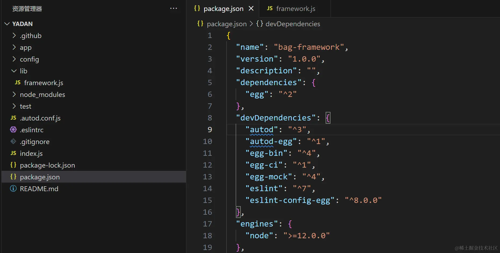This screenshot has height=253, width=500.
Task: Click the opening brace after devDependencies
Action: tap(328, 118)
